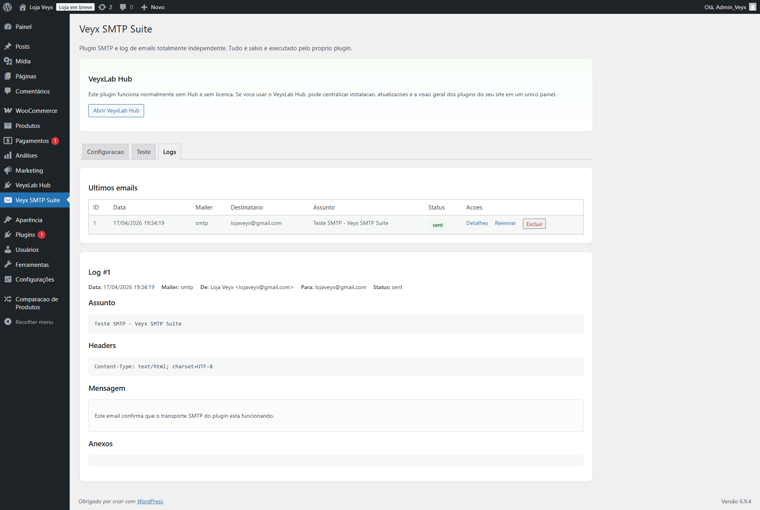
Task: Open the WordPress logo menu
Action: 8,7
